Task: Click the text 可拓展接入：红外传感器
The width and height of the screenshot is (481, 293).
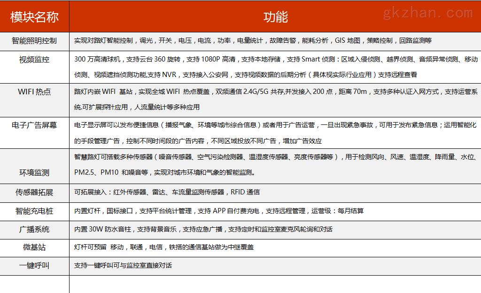Action: pyautogui.click(x=167, y=192)
